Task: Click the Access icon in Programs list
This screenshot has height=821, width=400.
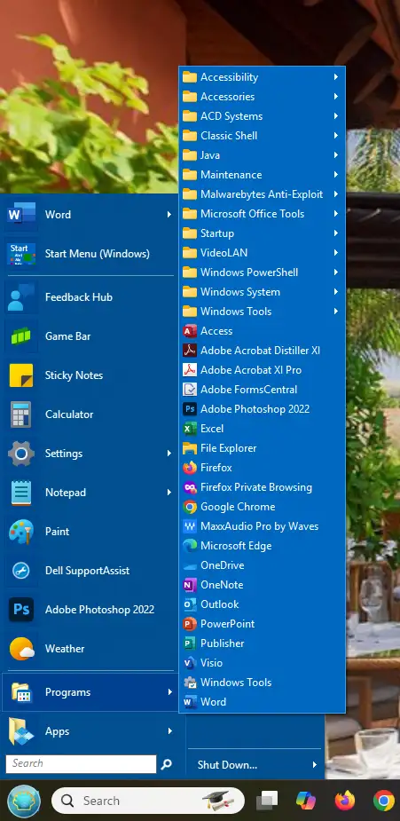Action: coord(190,331)
